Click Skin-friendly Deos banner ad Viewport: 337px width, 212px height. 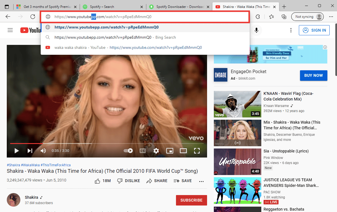(x=270, y=54)
